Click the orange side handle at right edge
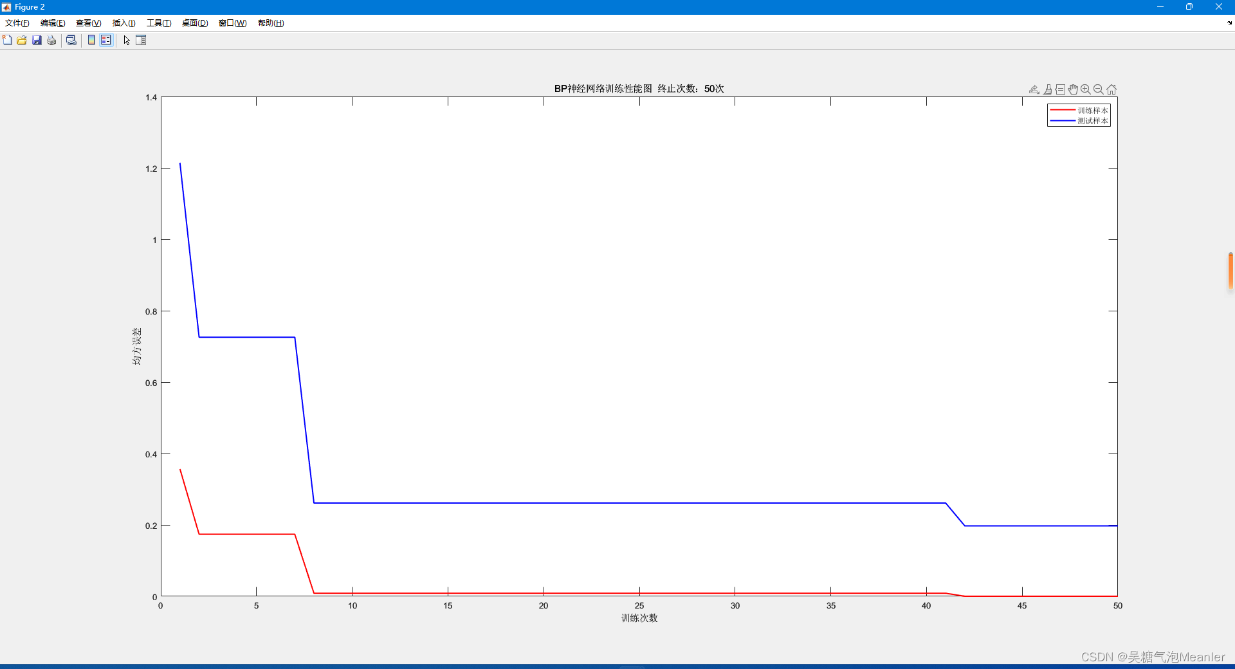Image resolution: width=1235 pixels, height=669 pixels. point(1230,271)
